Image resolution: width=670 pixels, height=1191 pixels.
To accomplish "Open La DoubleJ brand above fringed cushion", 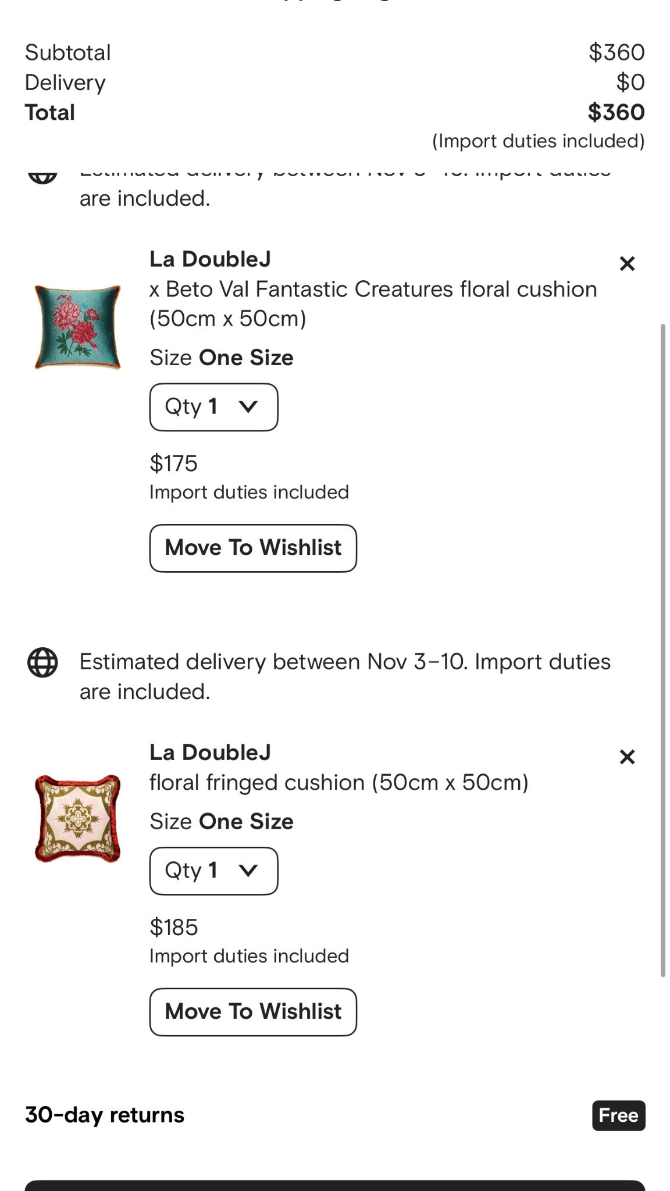I will tap(210, 753).
